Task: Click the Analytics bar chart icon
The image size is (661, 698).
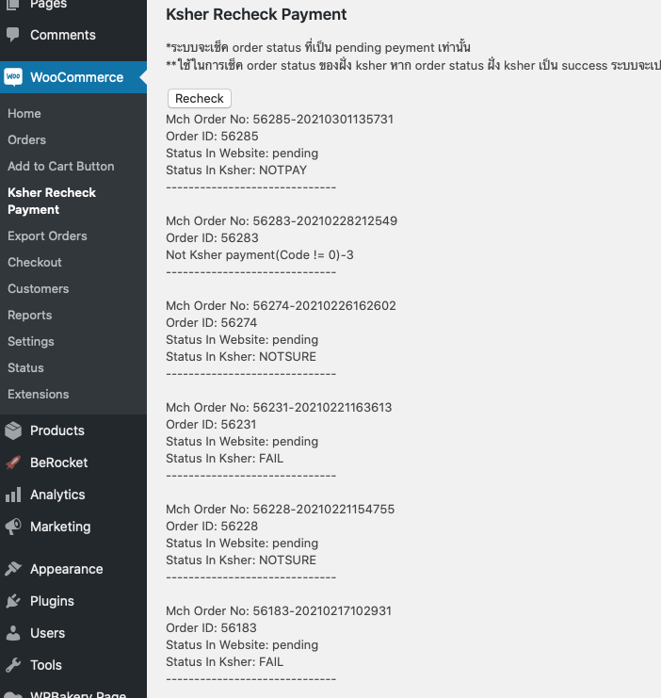Action: 13,495
